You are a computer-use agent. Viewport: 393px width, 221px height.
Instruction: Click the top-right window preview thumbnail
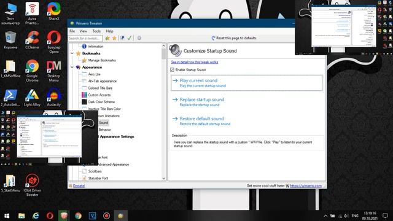344,26
